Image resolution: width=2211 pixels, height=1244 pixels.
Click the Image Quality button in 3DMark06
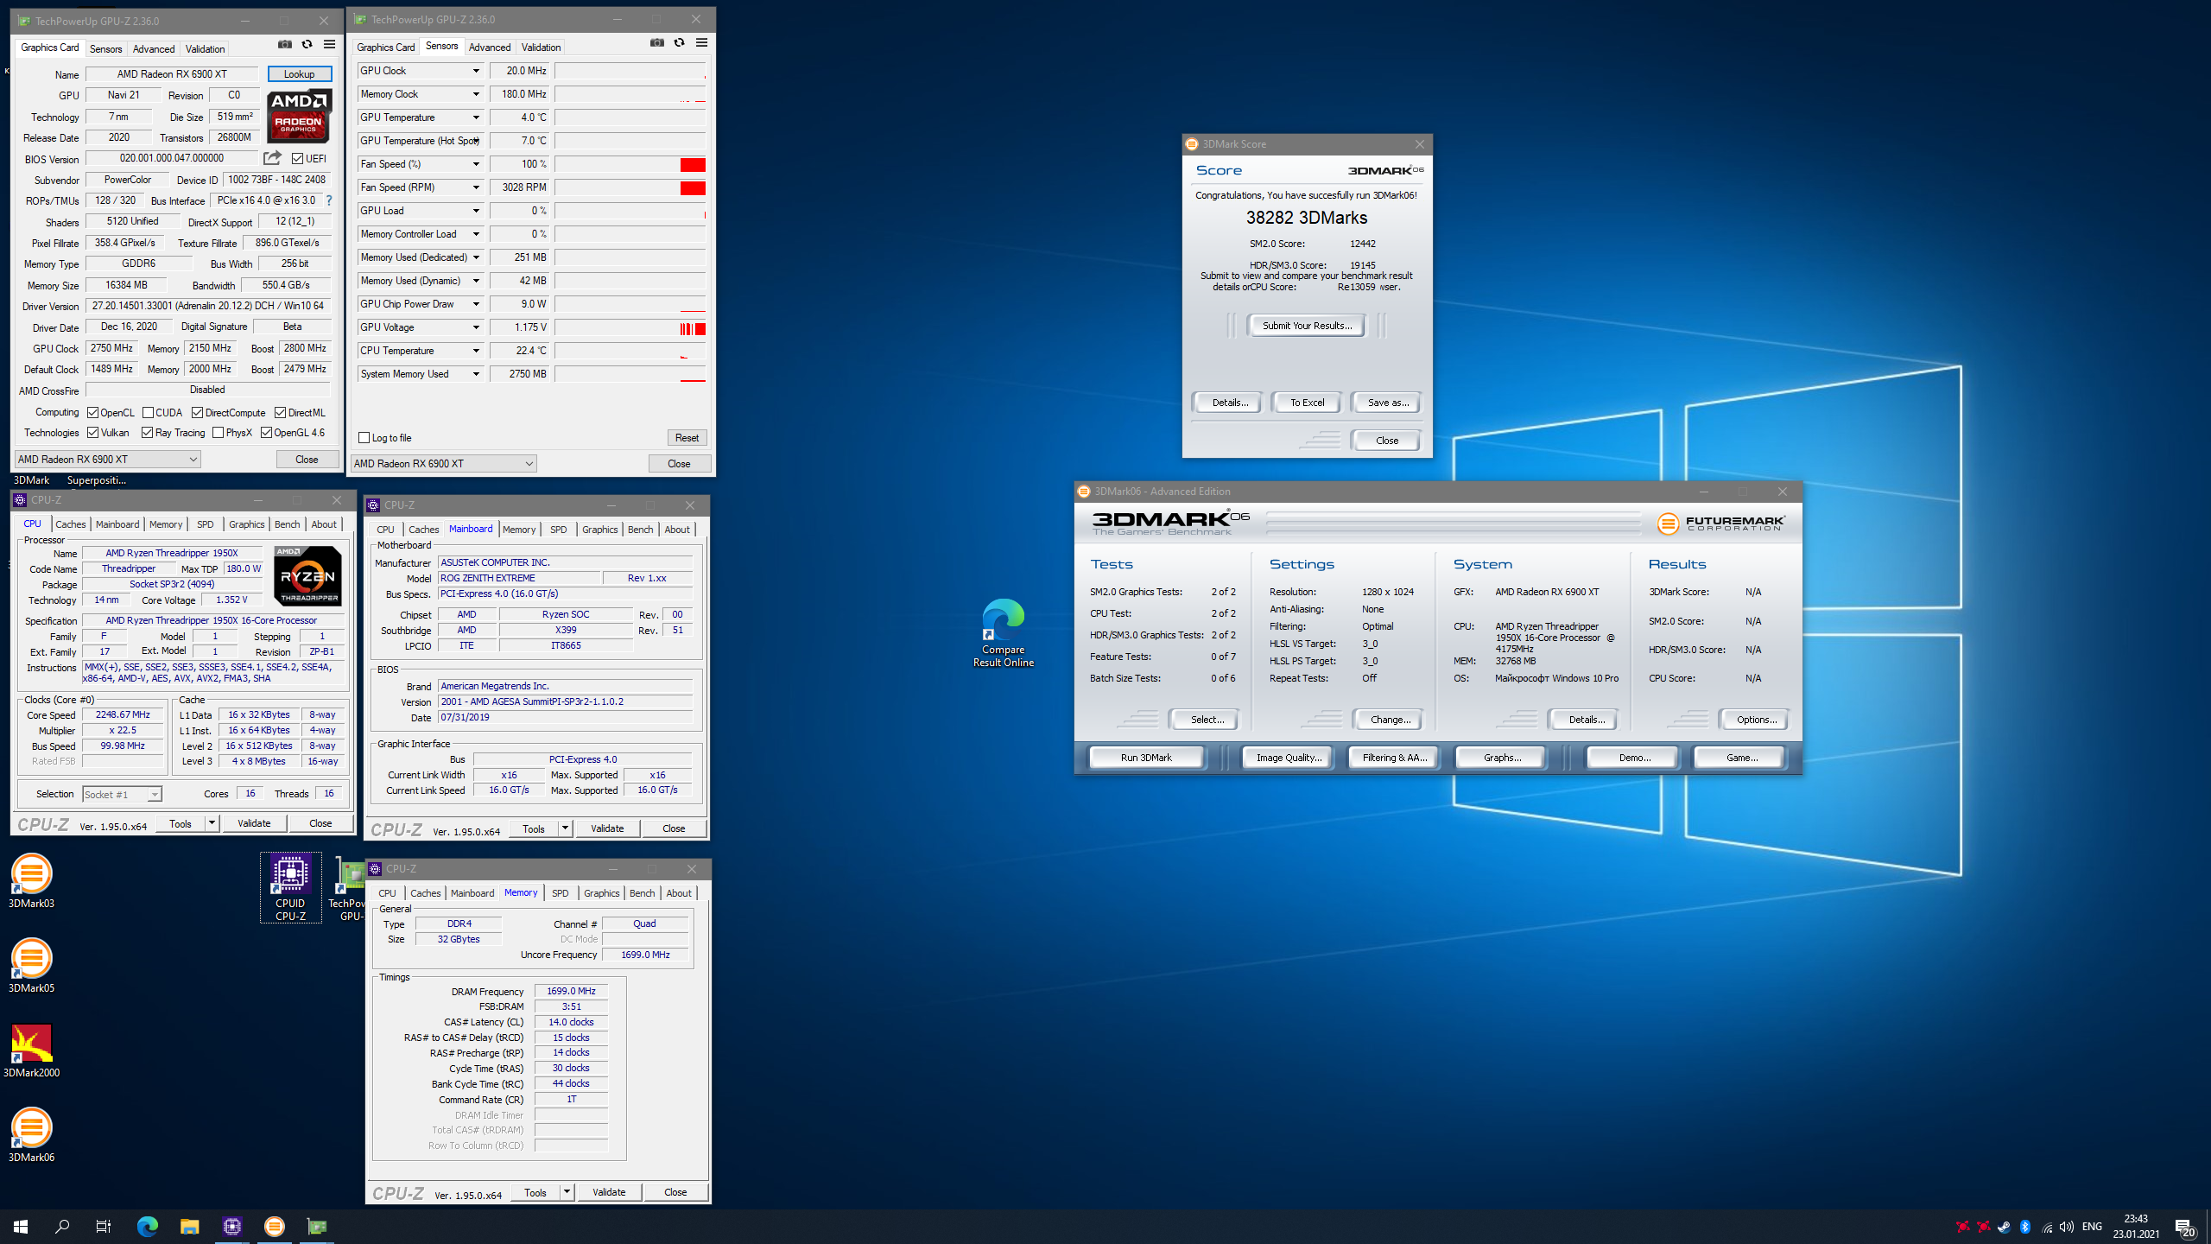tap(1289, 758)
